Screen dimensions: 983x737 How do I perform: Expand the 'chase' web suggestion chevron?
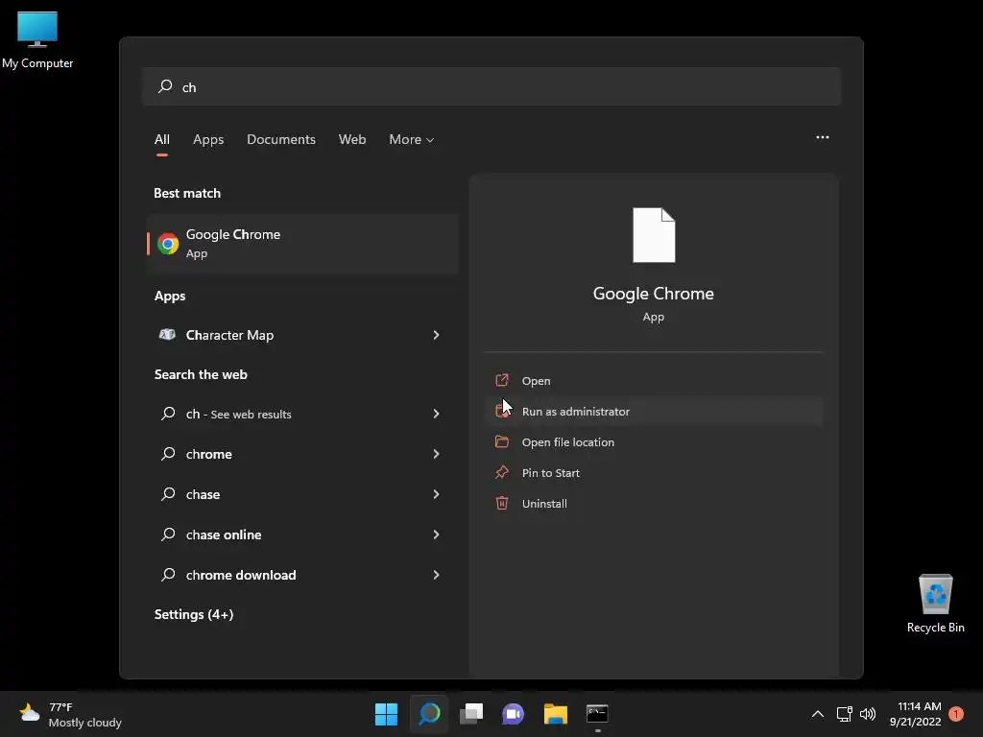coord(436,494)
